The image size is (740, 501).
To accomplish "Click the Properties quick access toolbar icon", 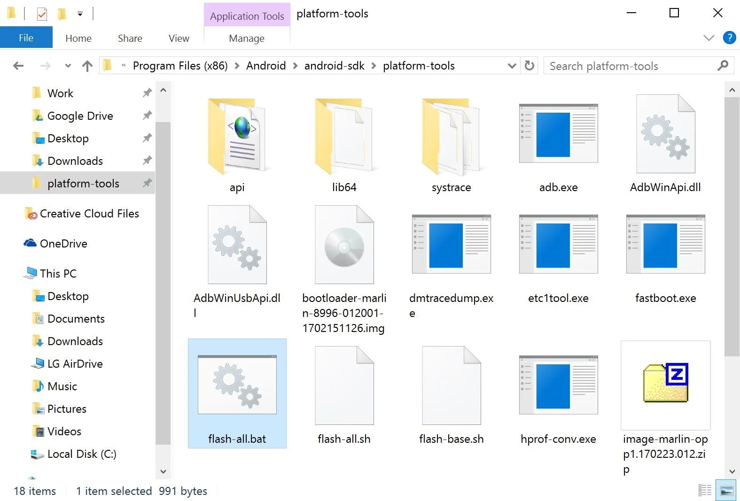I will (42, 14).
